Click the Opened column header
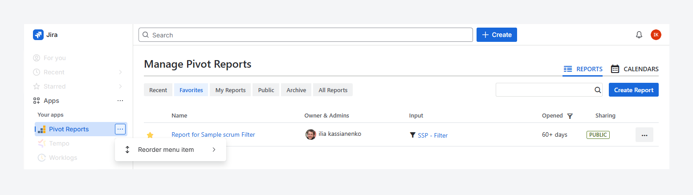The width and height of the screenshot is (693, 195). pos(552,116)
